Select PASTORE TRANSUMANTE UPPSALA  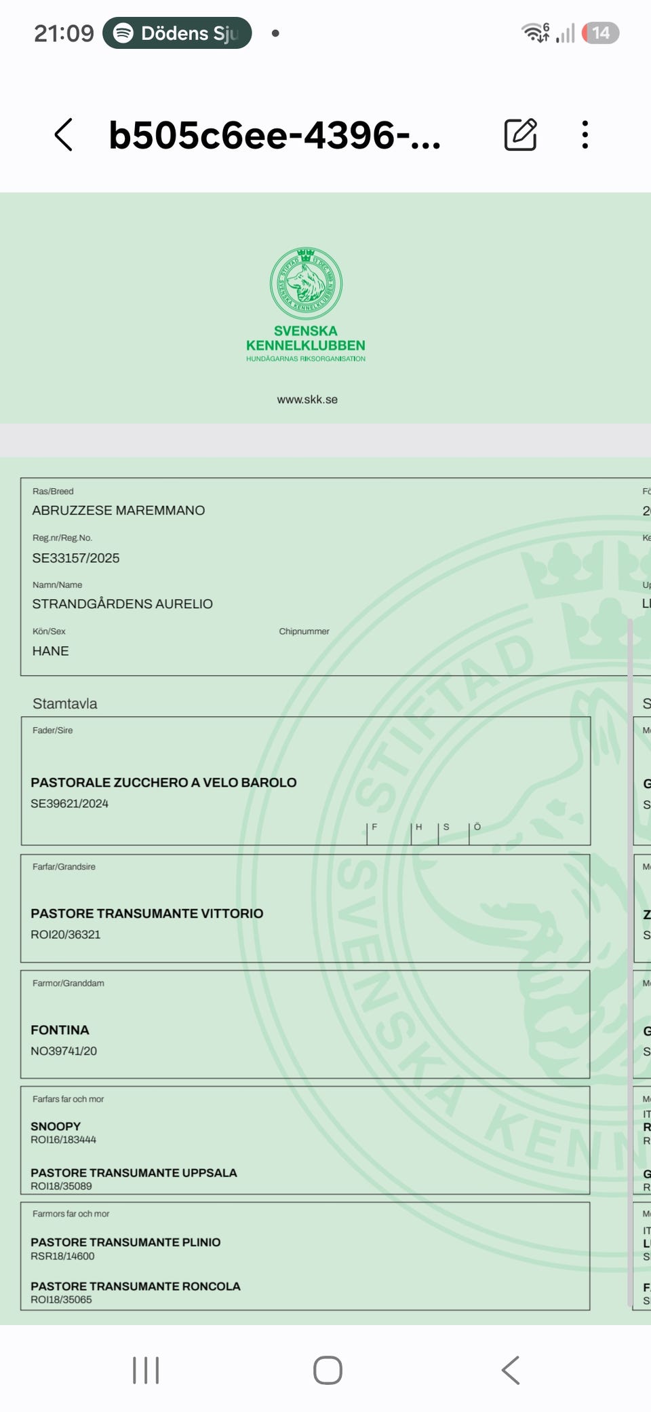pyautogui.click(x=134, y=1172)
